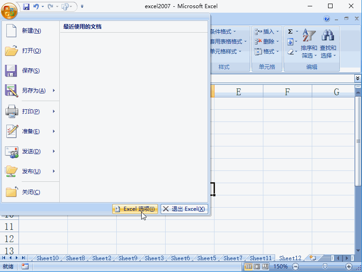Open the Customize Quick Access Toolbar arrow
Screen dimensions: 362x272
click(x=82, y=6)
